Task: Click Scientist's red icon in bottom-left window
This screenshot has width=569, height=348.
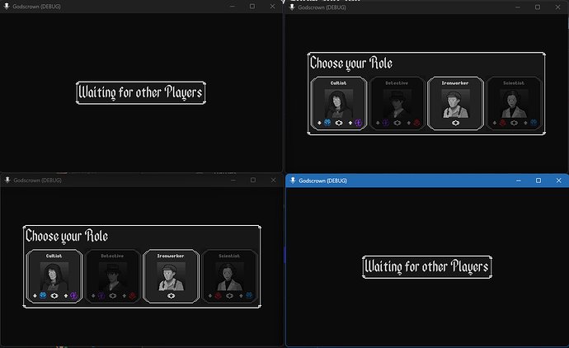Action: [x=218, y=295]
